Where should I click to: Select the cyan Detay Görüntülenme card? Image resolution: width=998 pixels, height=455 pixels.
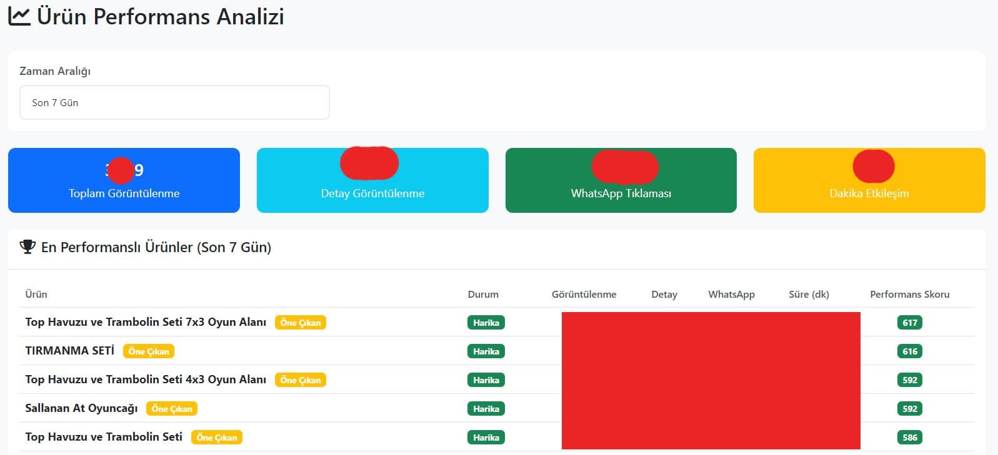pos(372,180)
